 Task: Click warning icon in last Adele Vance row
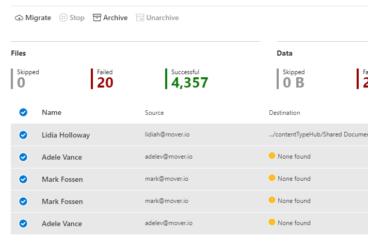click(272, 222)
